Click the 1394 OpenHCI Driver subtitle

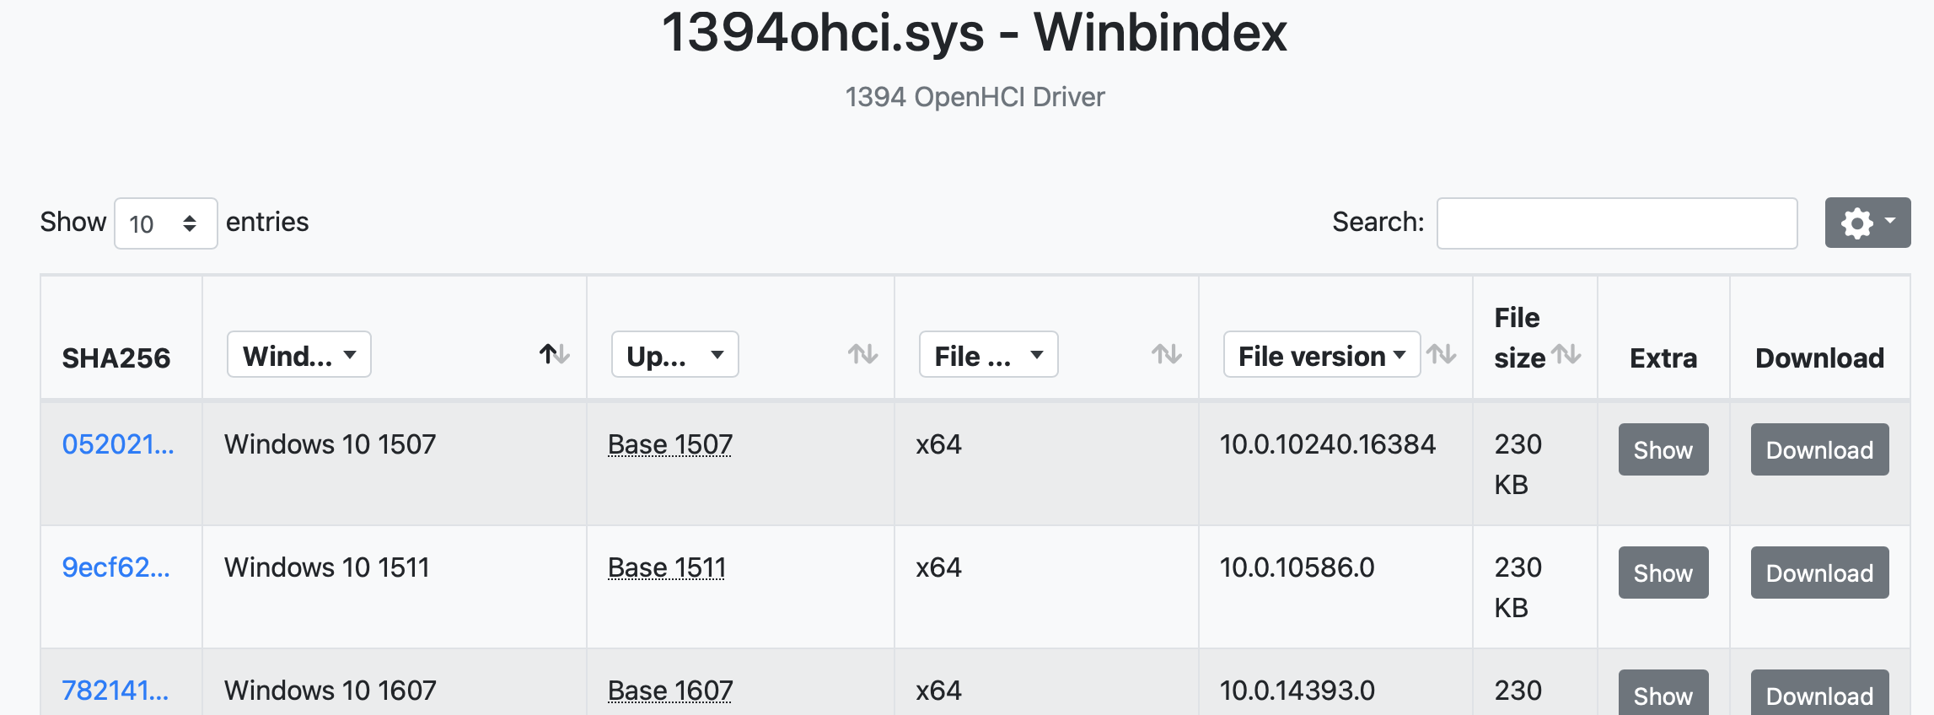coord(975,97)
